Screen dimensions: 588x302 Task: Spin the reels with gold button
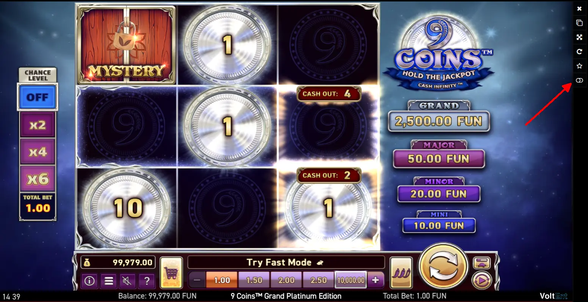(x=443, y=266)
